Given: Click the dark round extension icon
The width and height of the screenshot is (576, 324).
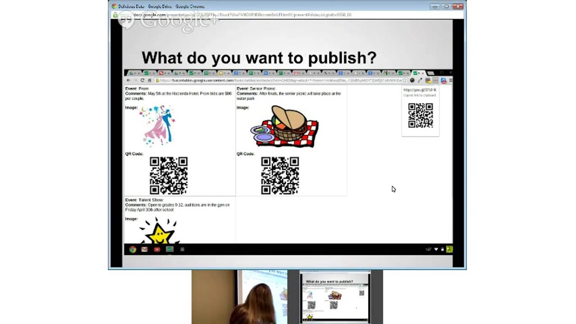Looking at the screenshot, I should [412, 80].
